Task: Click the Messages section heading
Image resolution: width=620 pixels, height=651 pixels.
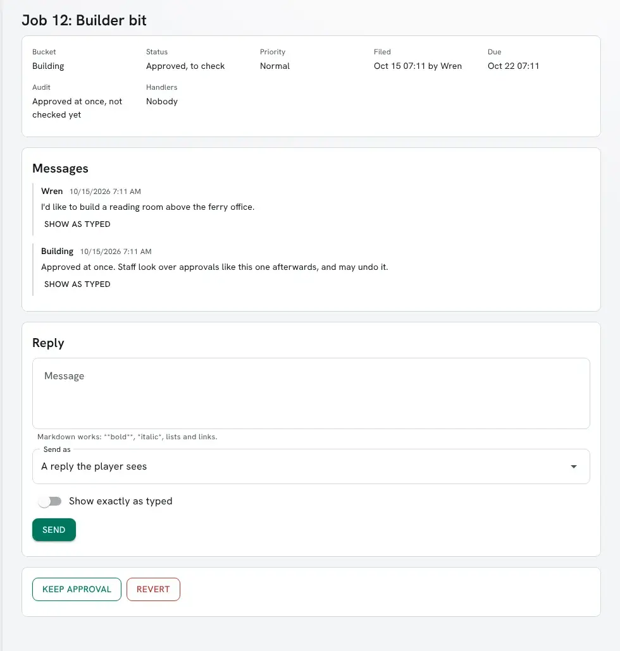Action: tap(60, 168)
